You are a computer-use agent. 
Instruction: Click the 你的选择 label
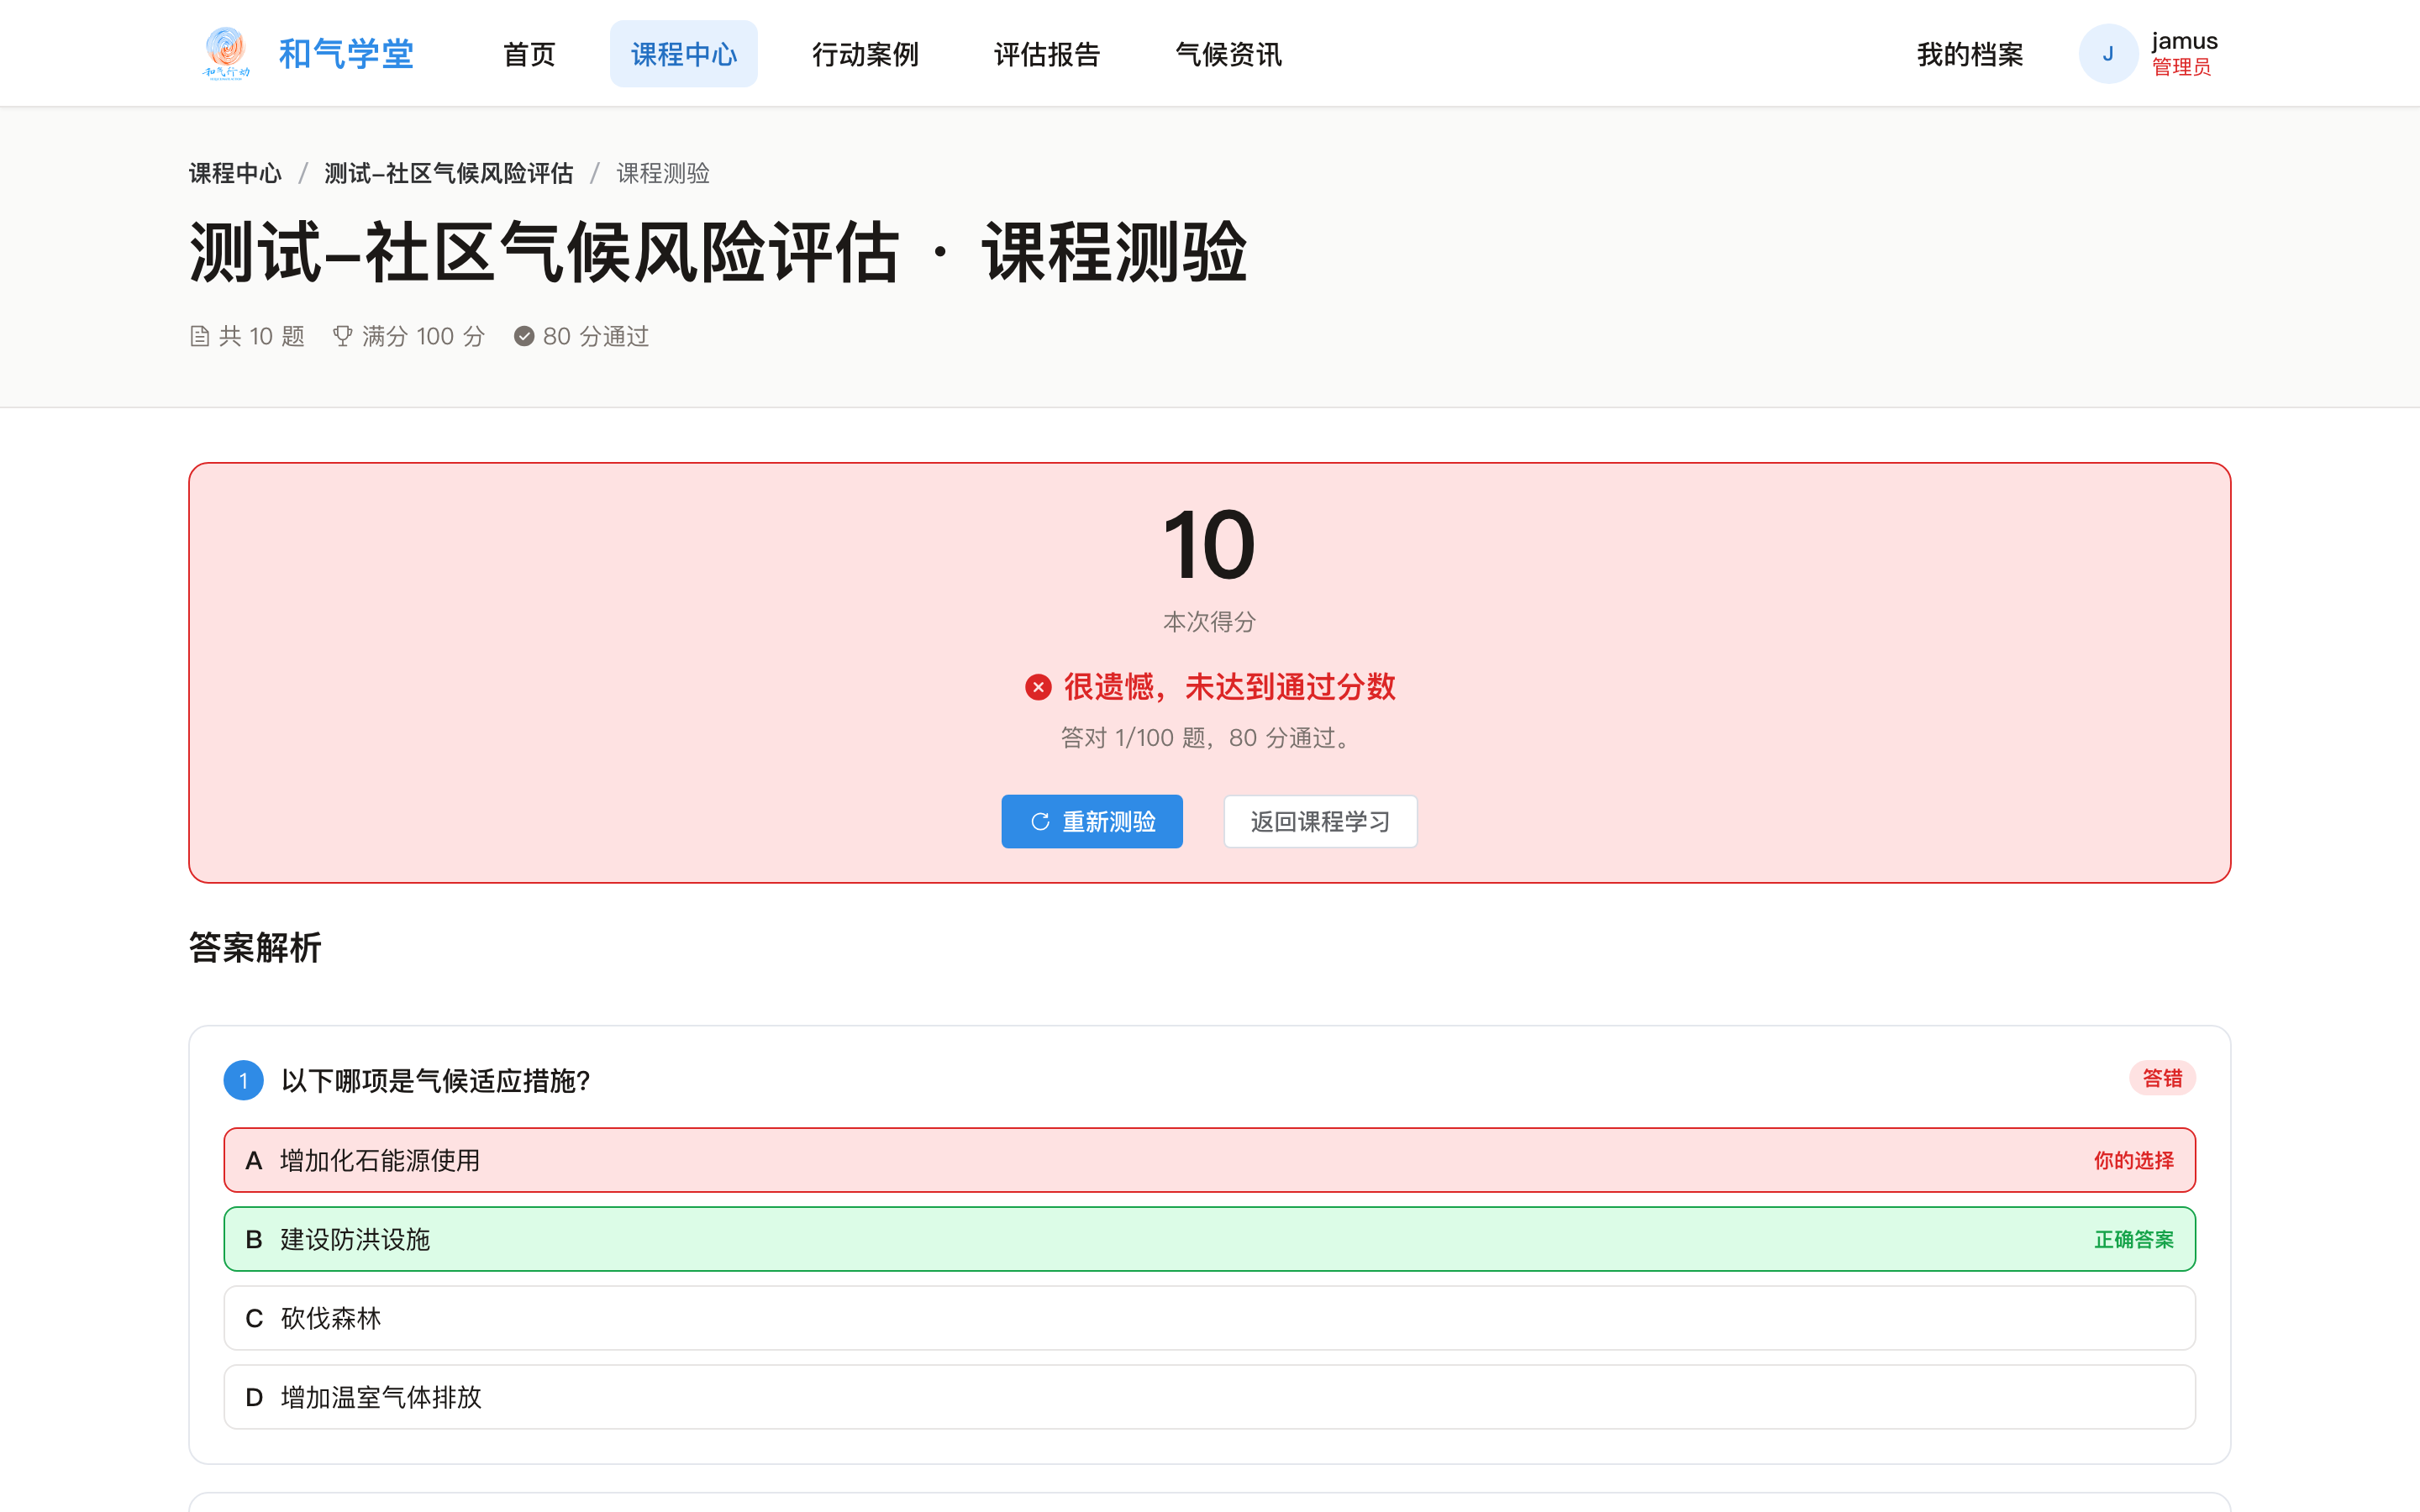pyautogui.click(x=2134, y=1160)
